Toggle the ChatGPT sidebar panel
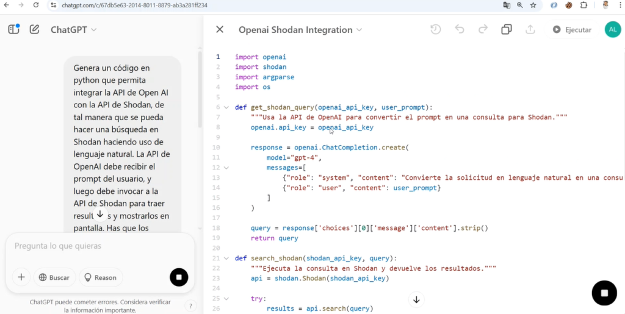This screenshot has width=625, height=314. [x=14, y=29]
